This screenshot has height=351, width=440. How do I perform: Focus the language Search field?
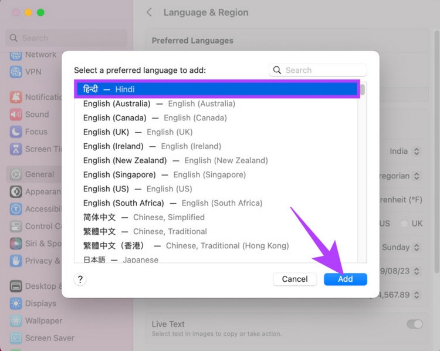(x=317, y=70)
